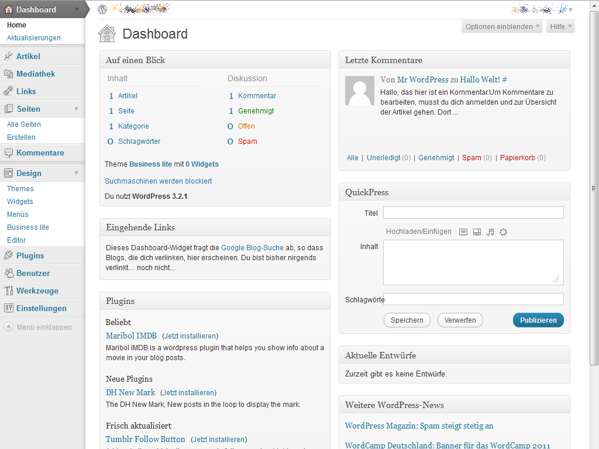Open Papierkorb comments link
Screen dimensions: 599x449
point(518,158)
